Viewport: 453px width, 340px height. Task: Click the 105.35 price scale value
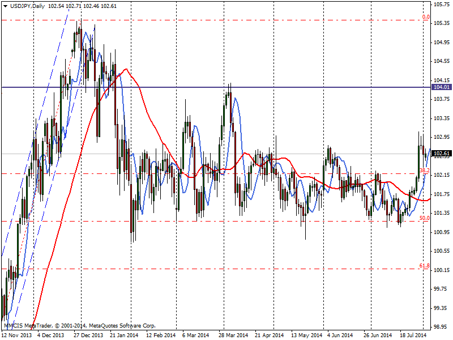click(x=442, y=23)
